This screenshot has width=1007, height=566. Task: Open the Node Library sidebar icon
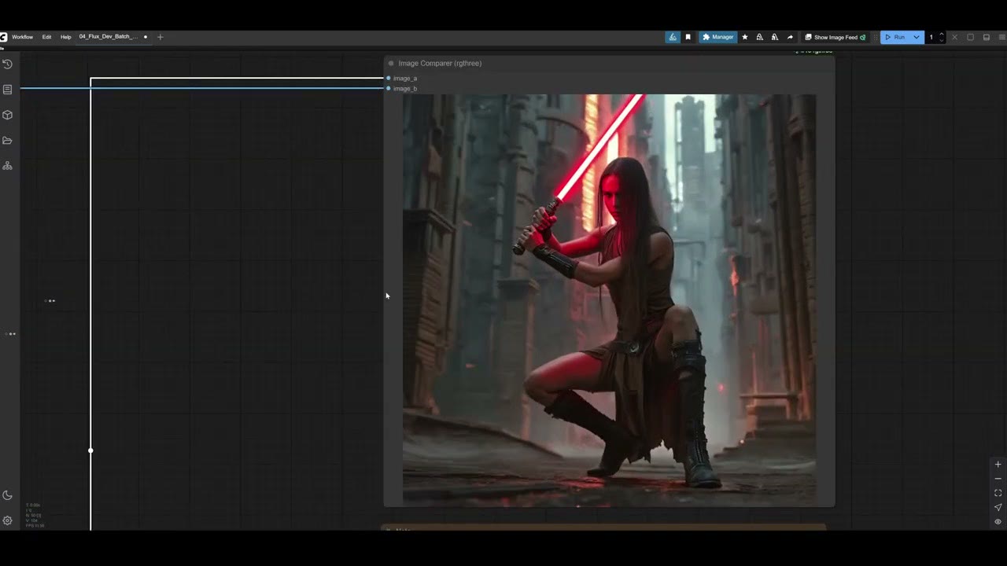7,90
